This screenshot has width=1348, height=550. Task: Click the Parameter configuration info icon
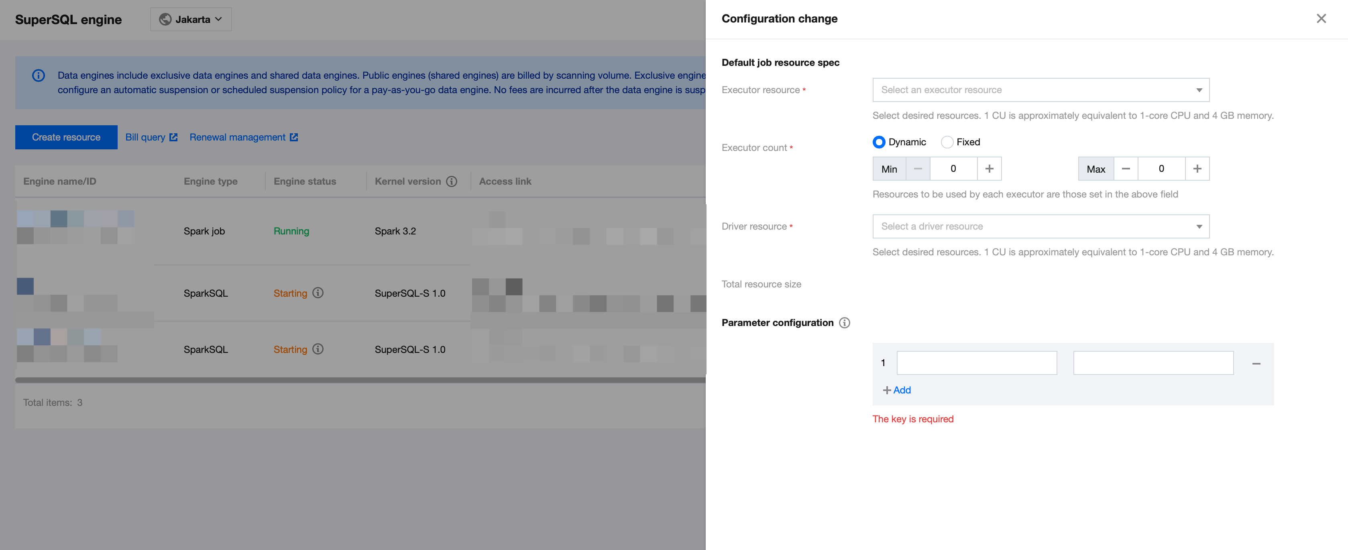[844, 323]
